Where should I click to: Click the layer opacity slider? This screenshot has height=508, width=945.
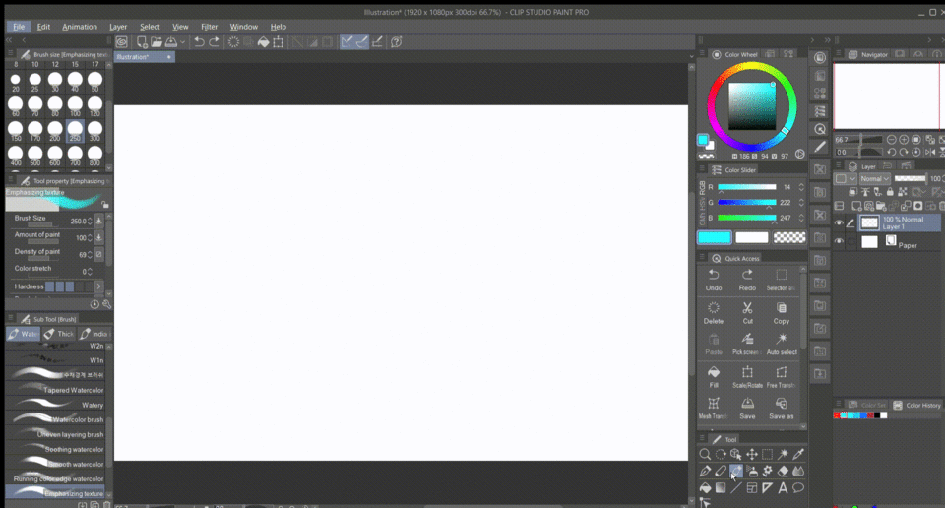tap(910, 178)
